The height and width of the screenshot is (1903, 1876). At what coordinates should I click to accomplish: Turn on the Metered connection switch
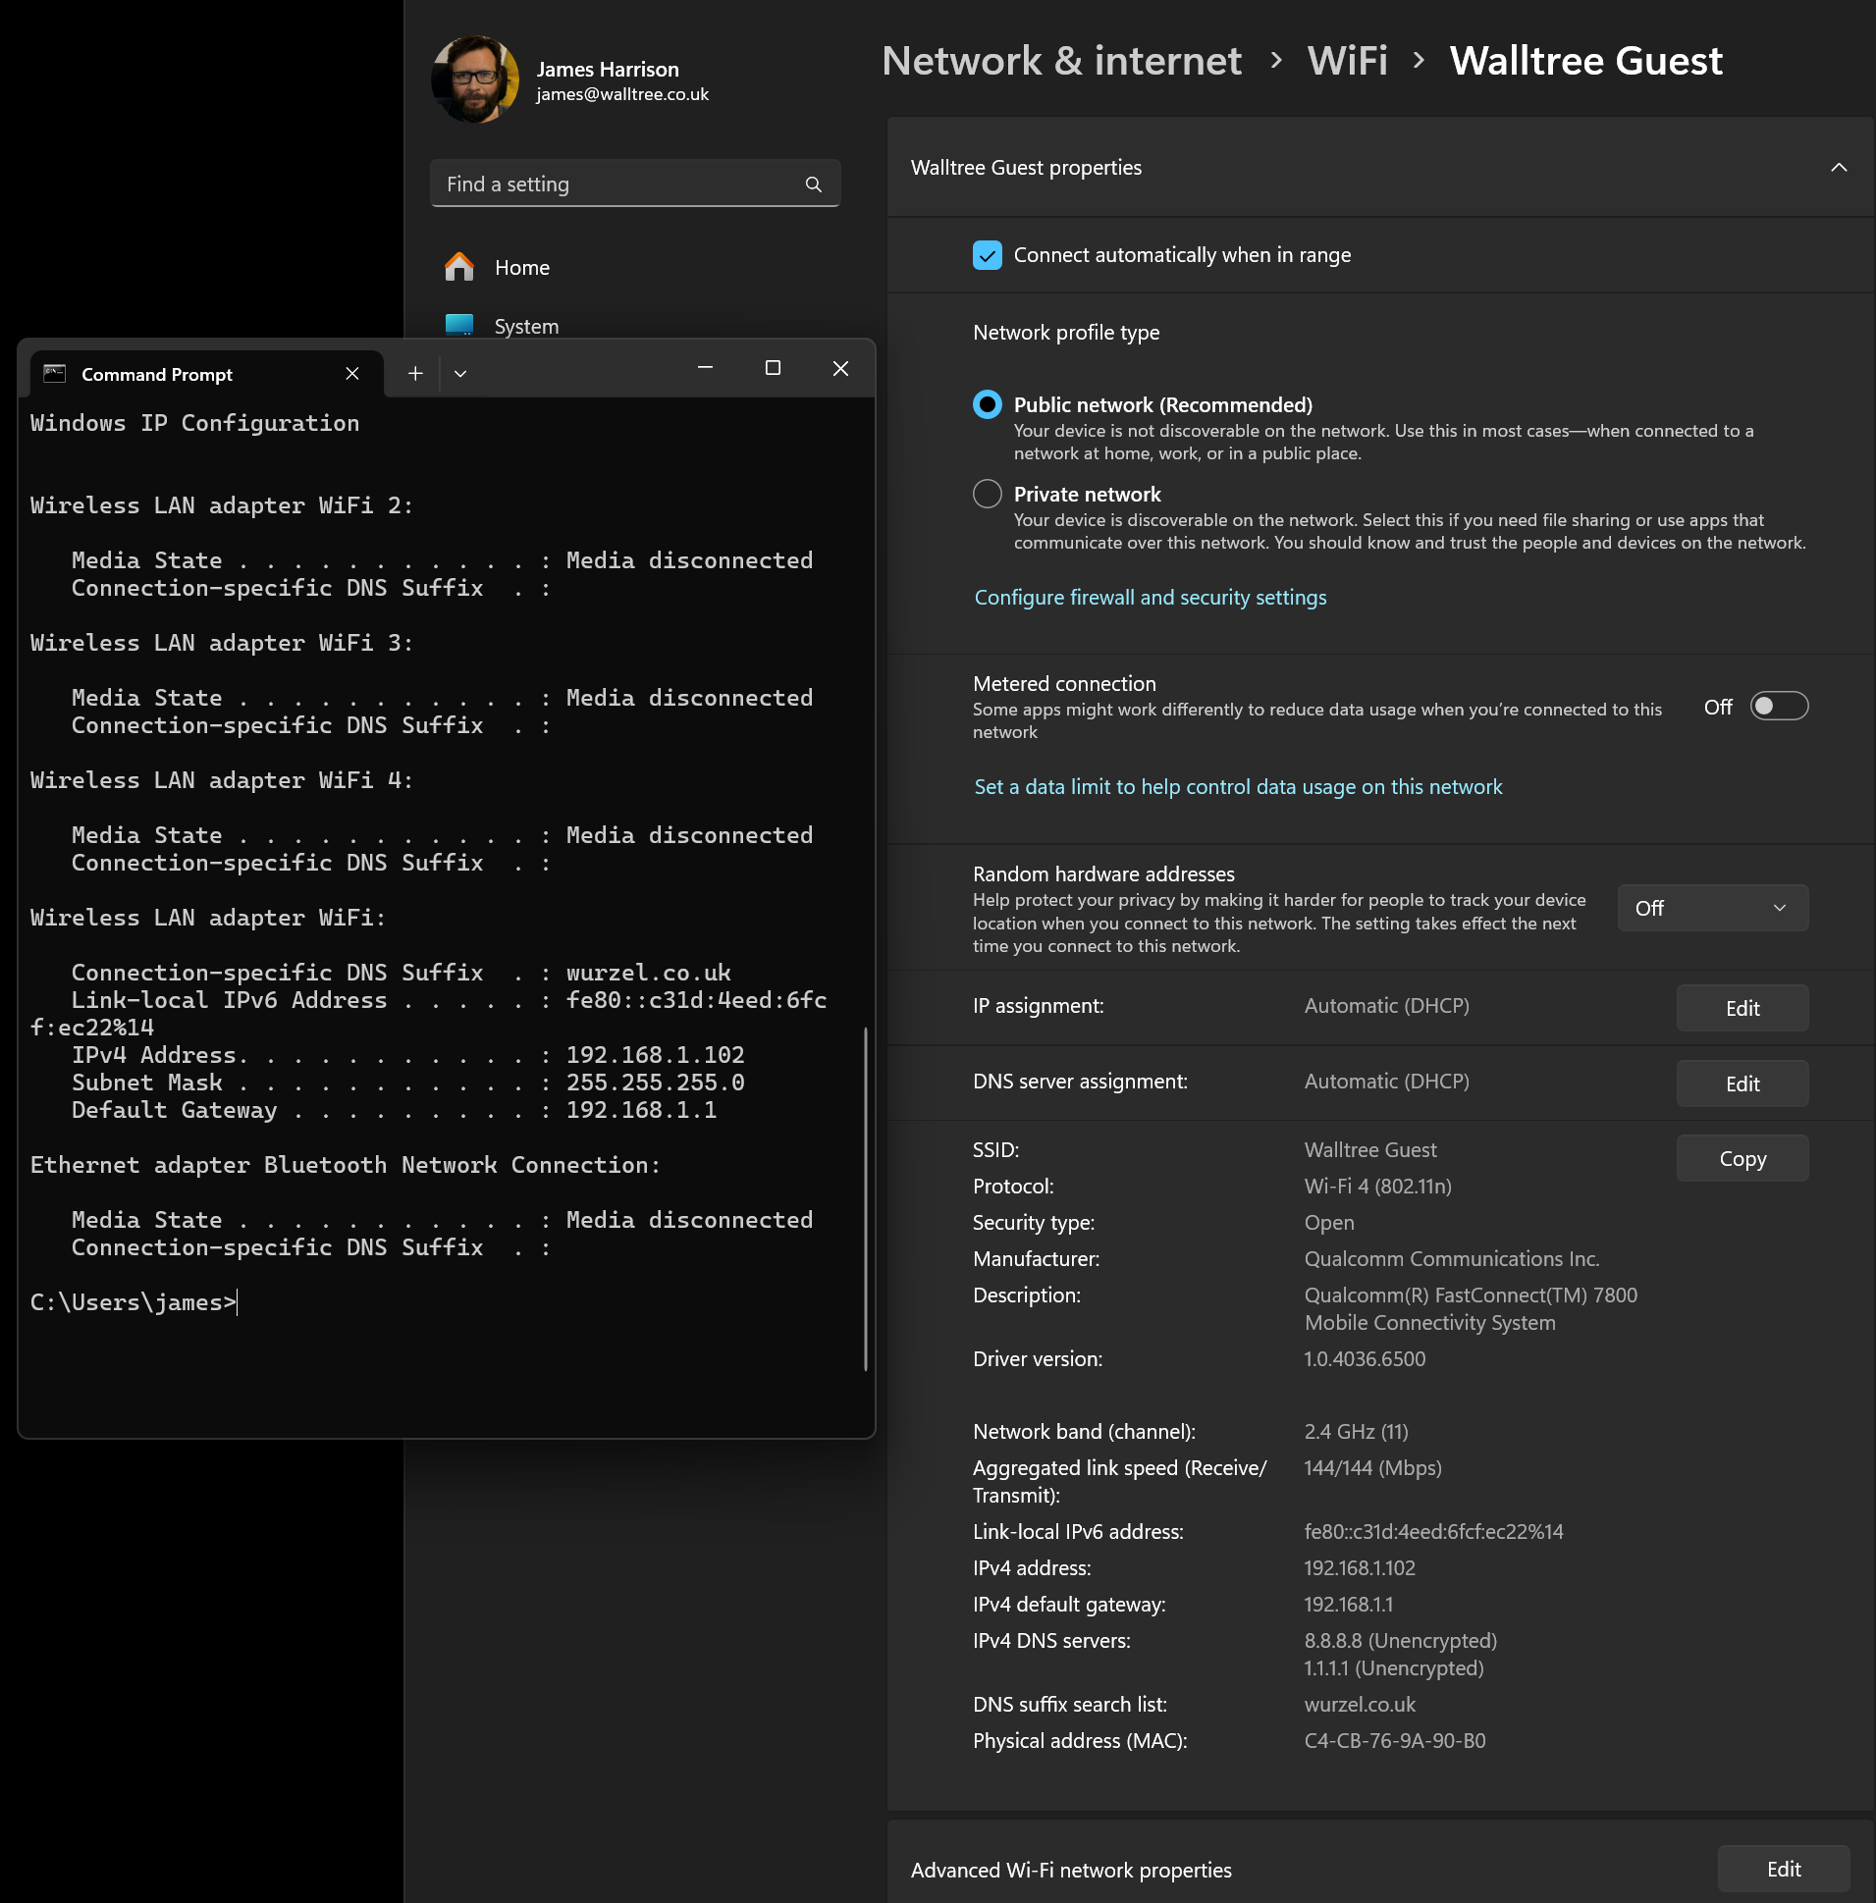[x=1778, y=707]
